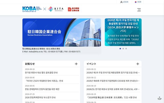Image resolution: width=164 pixels, height=103 pixels.
Task: Click the date 2026-06-25 in events
Action: (x=91, y=94)
